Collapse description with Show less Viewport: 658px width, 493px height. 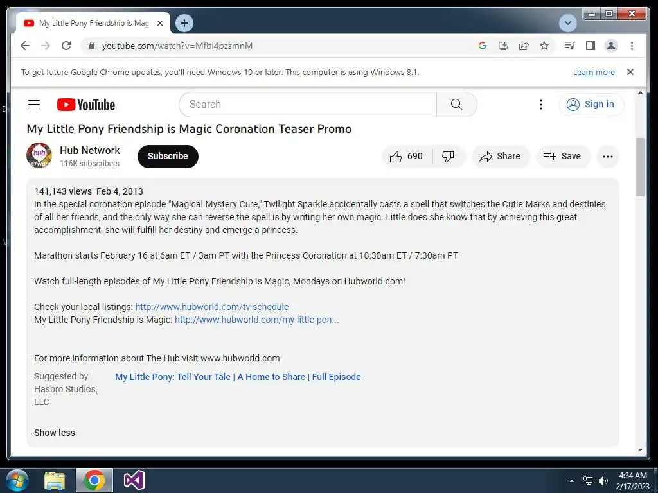[55, 433]
